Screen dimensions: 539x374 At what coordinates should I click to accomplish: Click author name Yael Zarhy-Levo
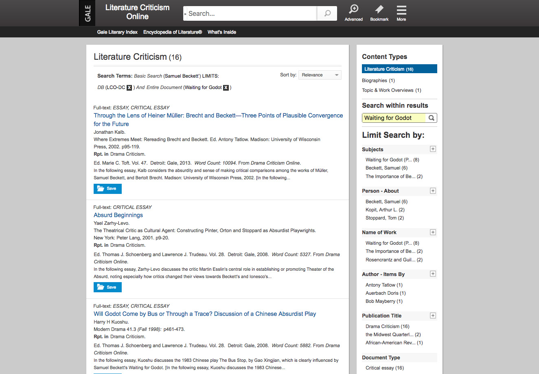click(112, 223)
